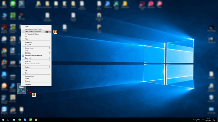Show hidden system tray icons

(194, 120)
